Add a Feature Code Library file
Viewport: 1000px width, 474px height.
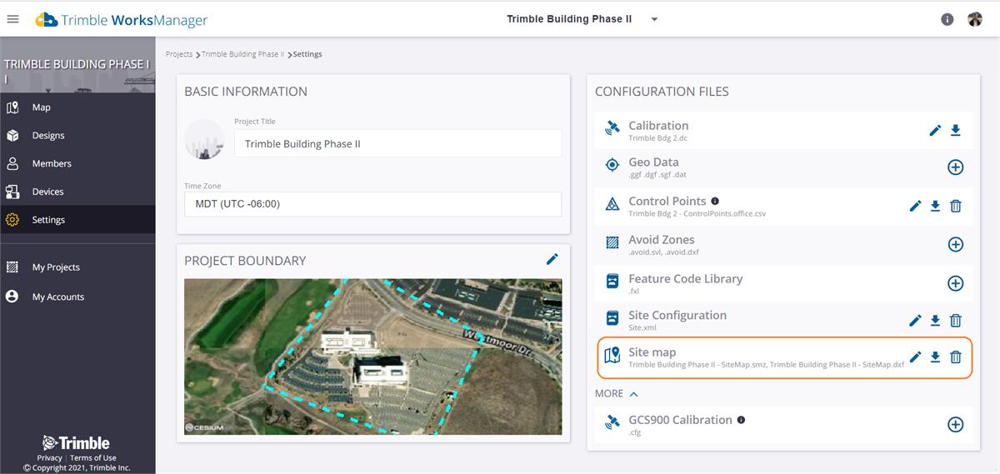[956, 283]
